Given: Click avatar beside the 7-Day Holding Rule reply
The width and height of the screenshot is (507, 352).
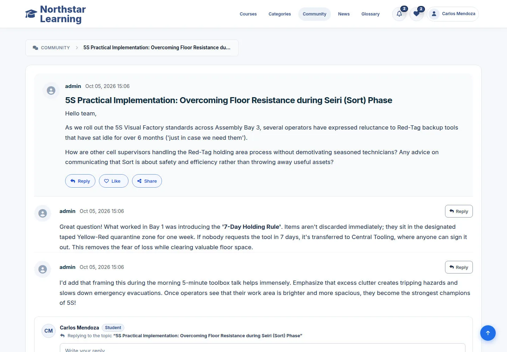Looking at the screenshot, I should pos(43,214).
